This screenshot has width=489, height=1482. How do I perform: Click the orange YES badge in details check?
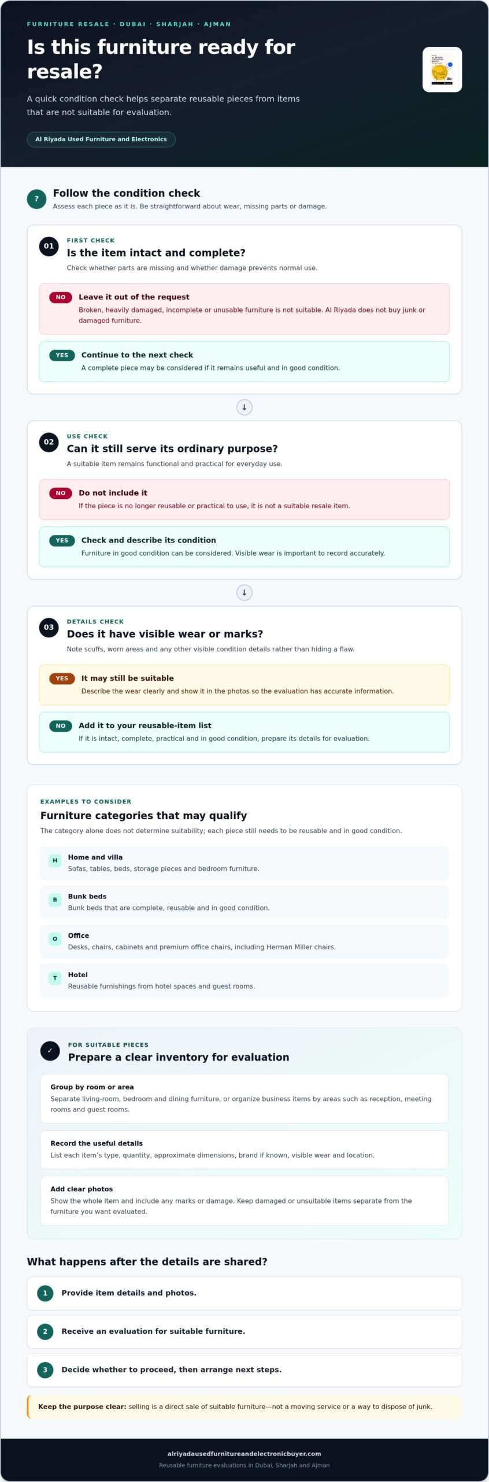coord(62,678)
